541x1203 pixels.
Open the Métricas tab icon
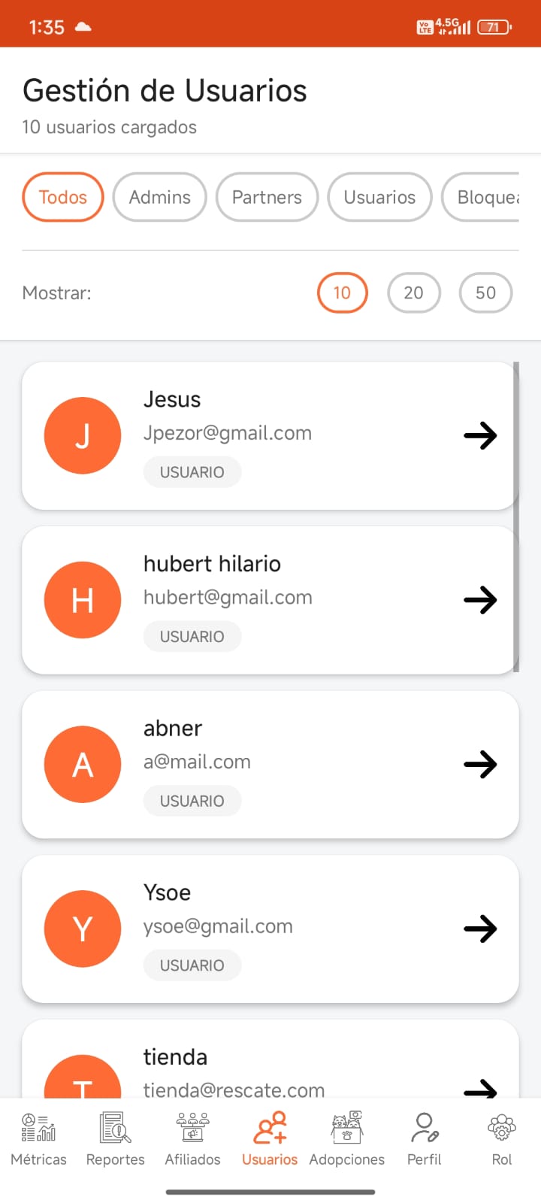click(x=38, y=1128)
